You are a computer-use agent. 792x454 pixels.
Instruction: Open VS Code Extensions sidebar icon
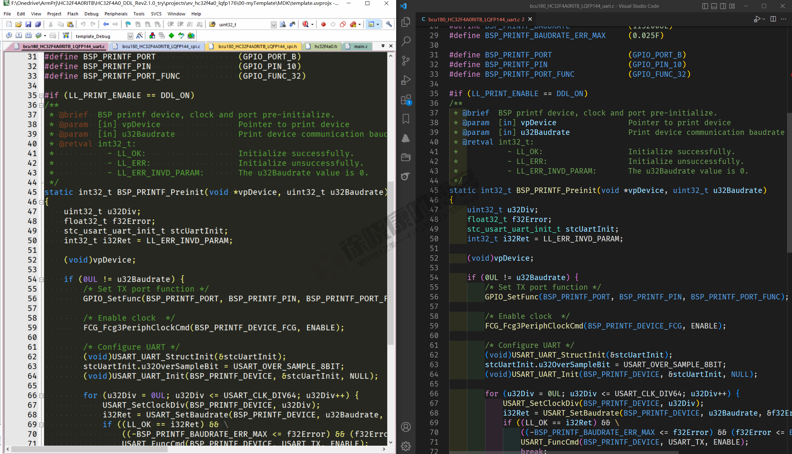(x=406, y=100)
